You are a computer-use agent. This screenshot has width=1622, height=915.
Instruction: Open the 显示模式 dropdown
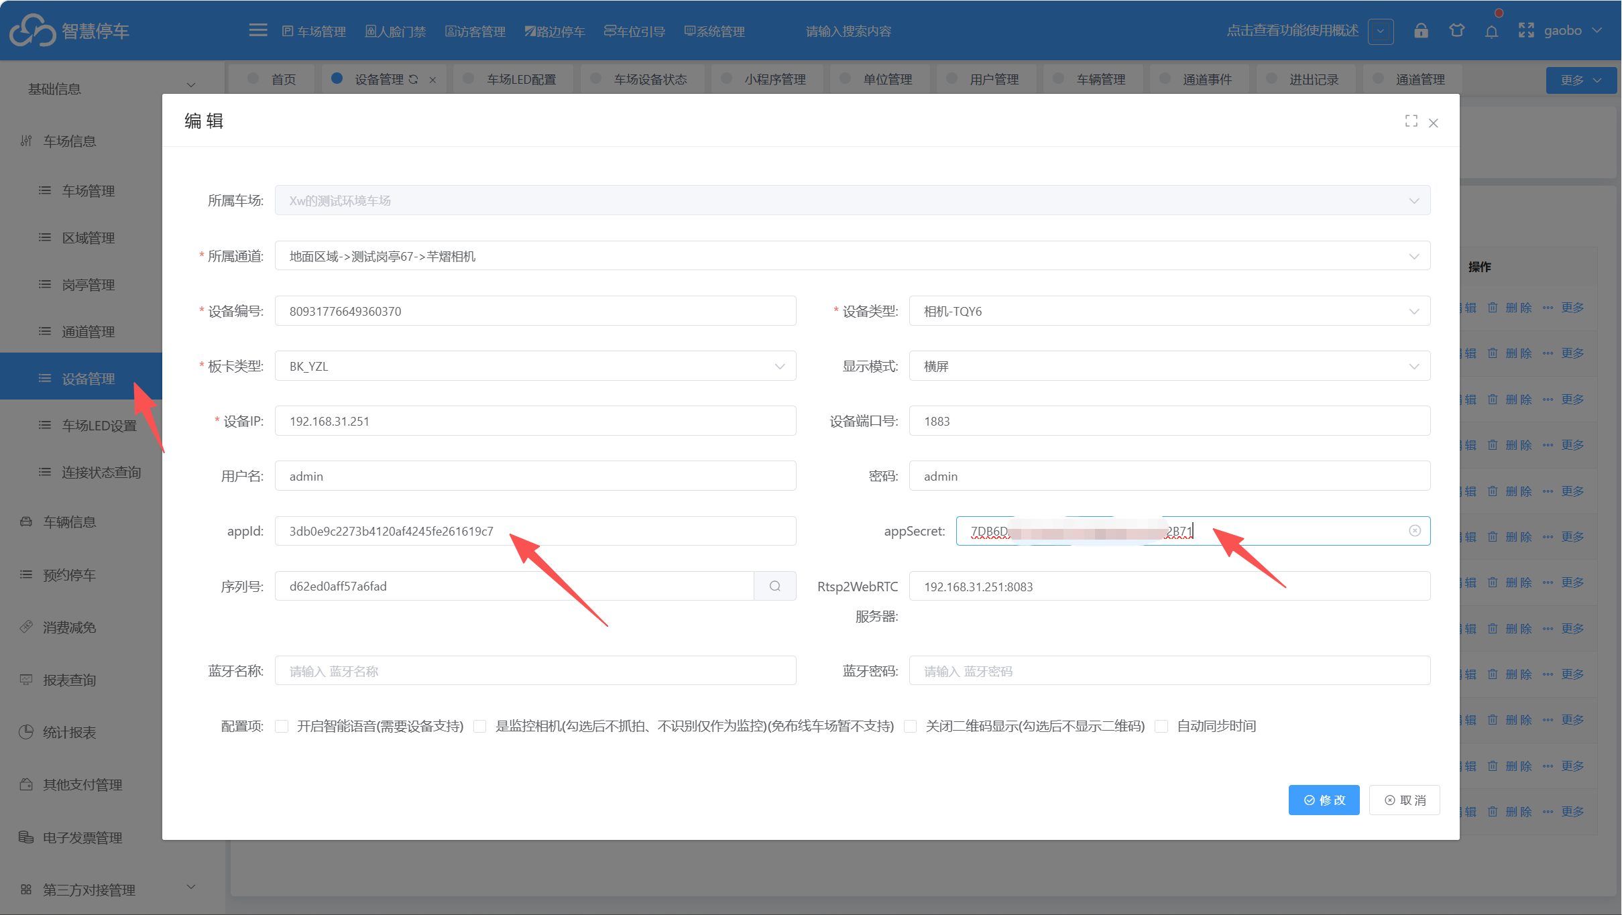tap(1169, 366)
